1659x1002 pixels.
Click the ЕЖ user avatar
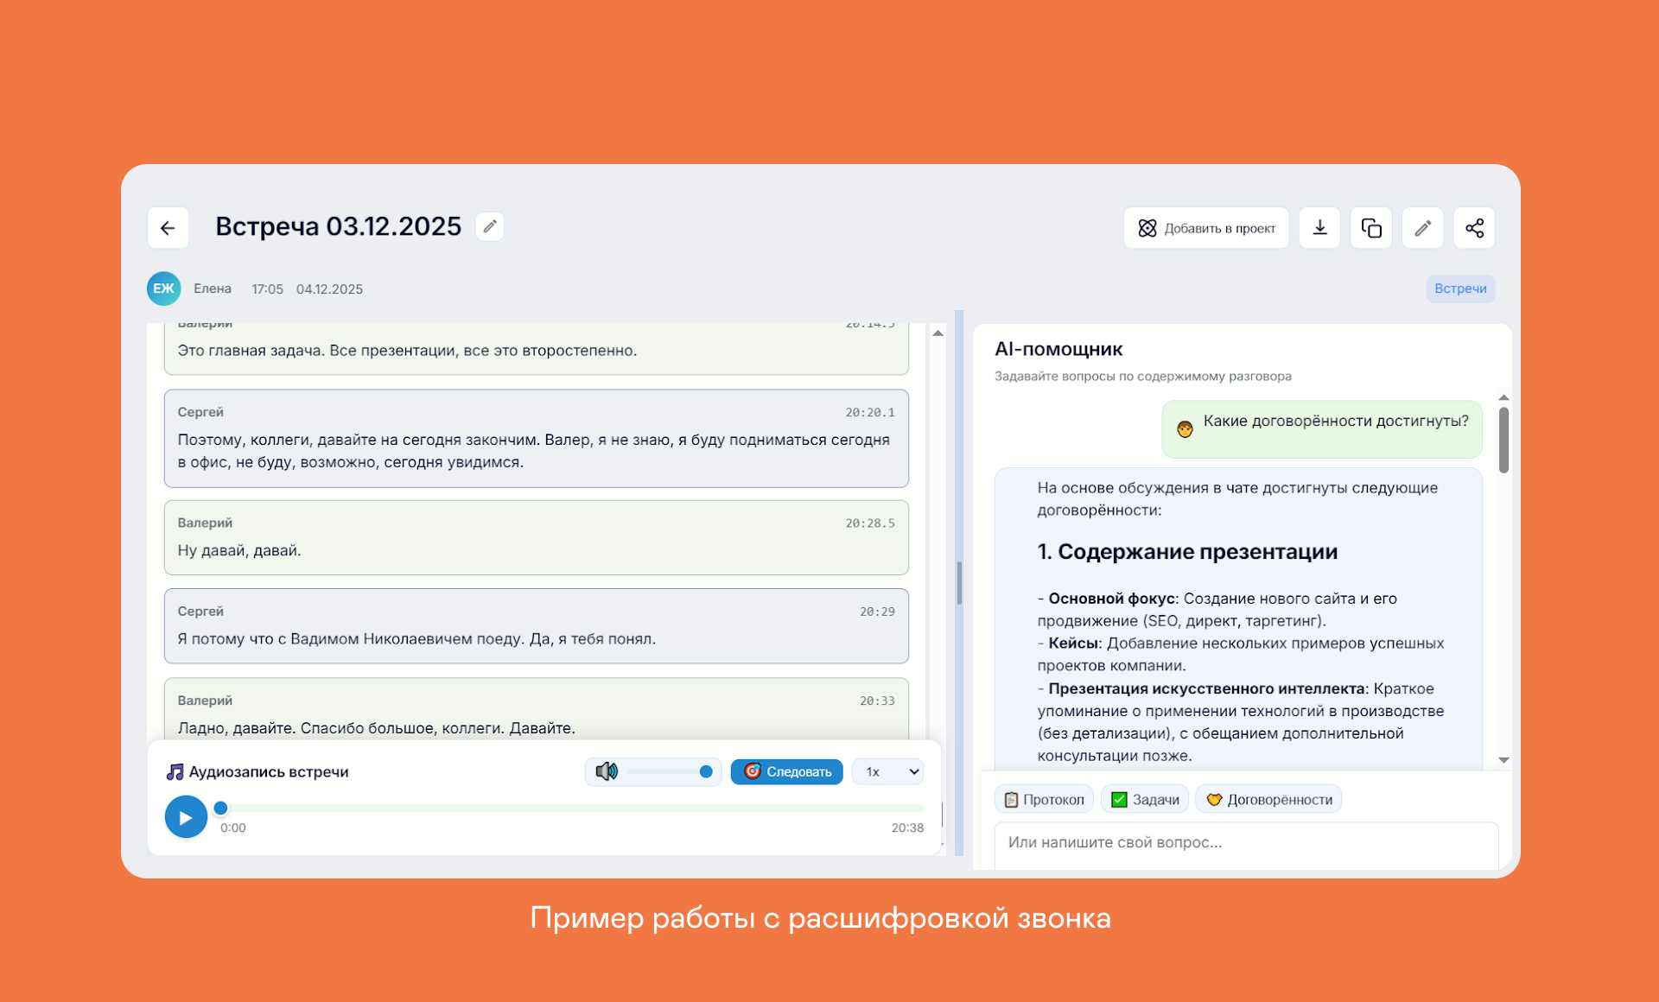[x=163, y=289]
